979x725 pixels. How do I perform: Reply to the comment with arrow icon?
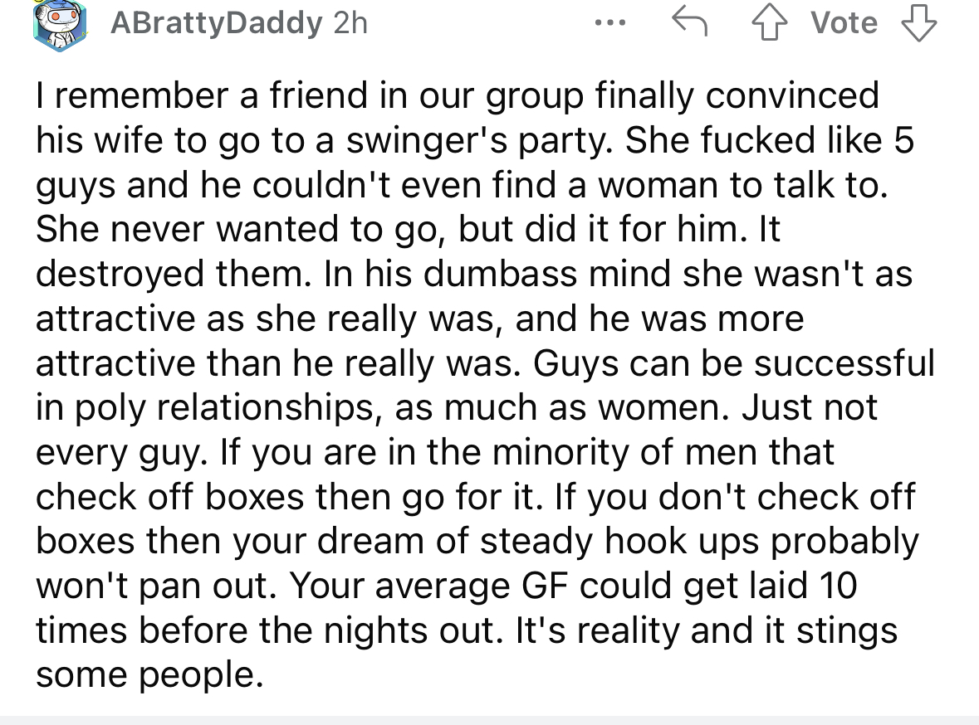pyautogui.click(x=689, y=22)
